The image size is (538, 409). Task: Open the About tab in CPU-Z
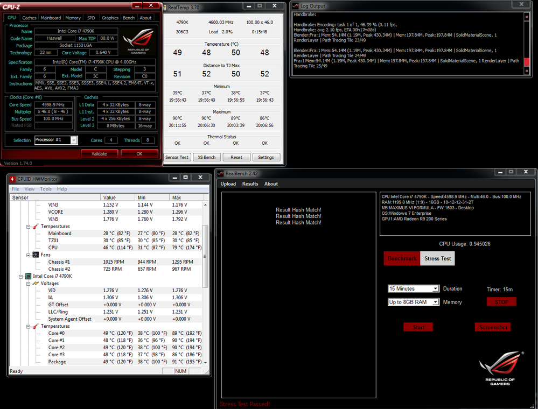click(x=145, y=18)
